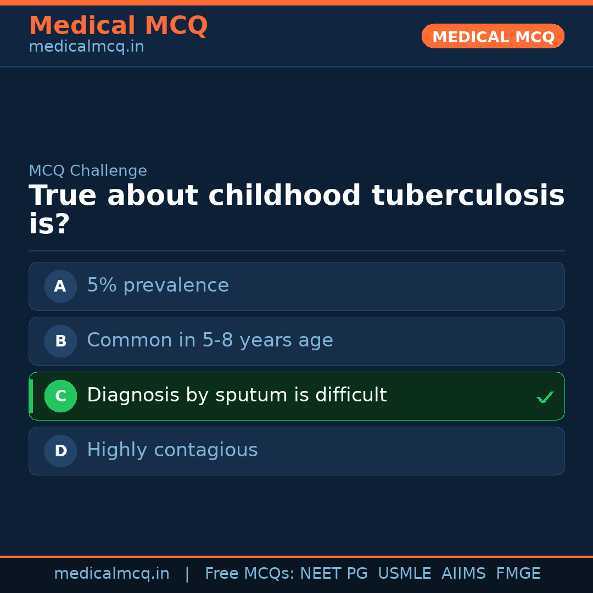
Task: Open the medicalmcq.in link in the footer
Action: tap(111, 574)
